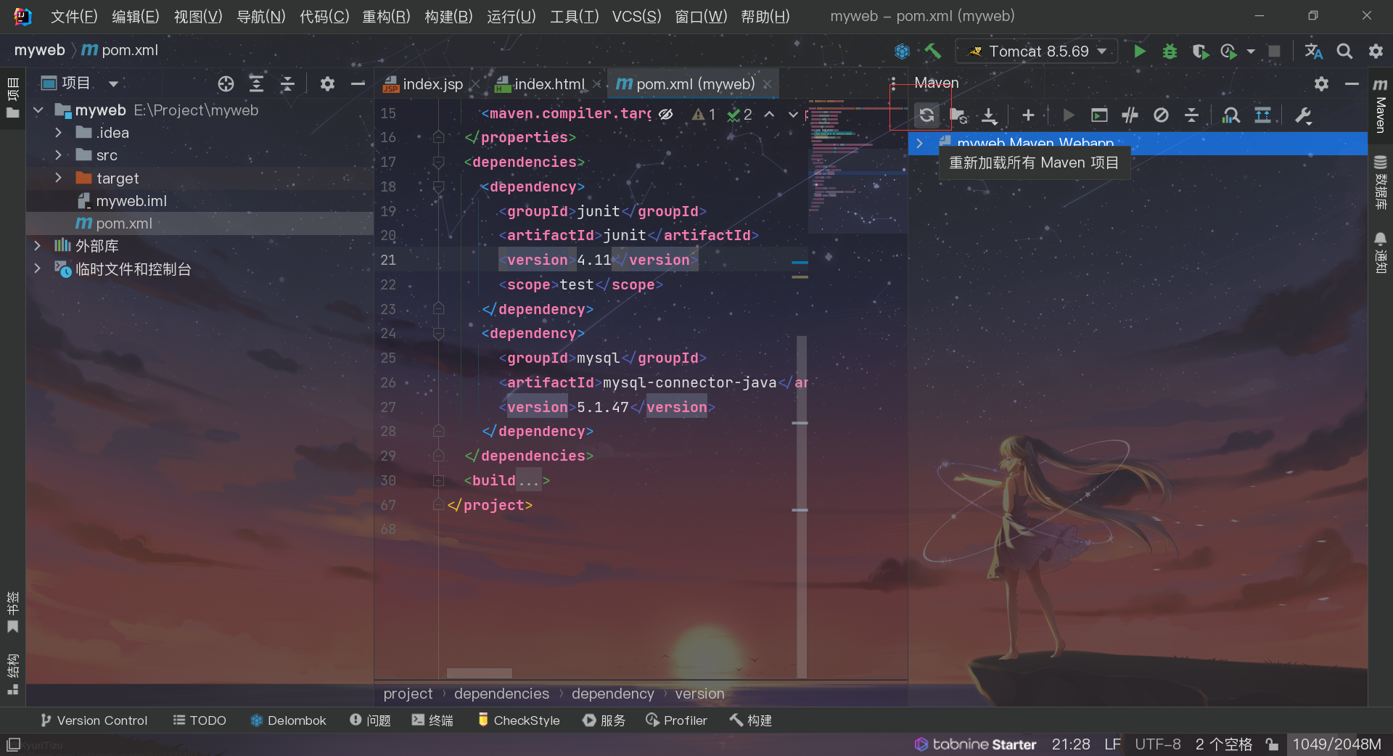Screen dimensions: 1393x756
Task: Expand 临时文件和控制台 node
Action: [38, 268]
